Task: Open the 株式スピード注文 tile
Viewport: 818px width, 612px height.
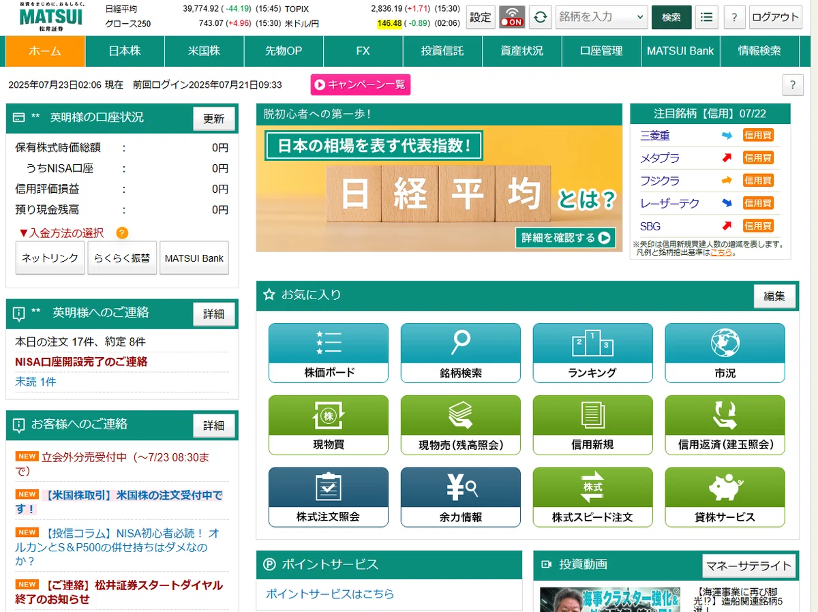Action: [x=593, y=497]
